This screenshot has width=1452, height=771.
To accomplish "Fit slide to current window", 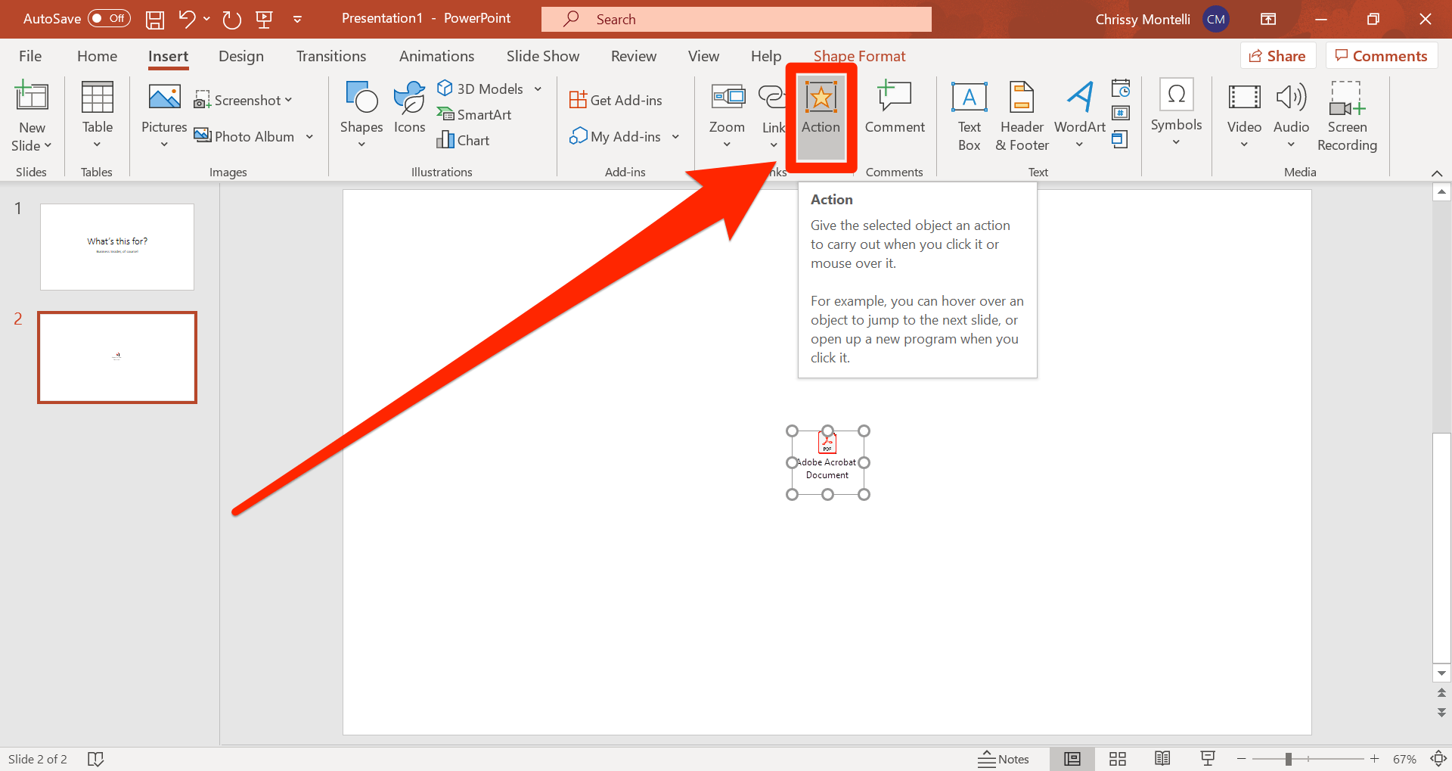I will point(1438,759).
